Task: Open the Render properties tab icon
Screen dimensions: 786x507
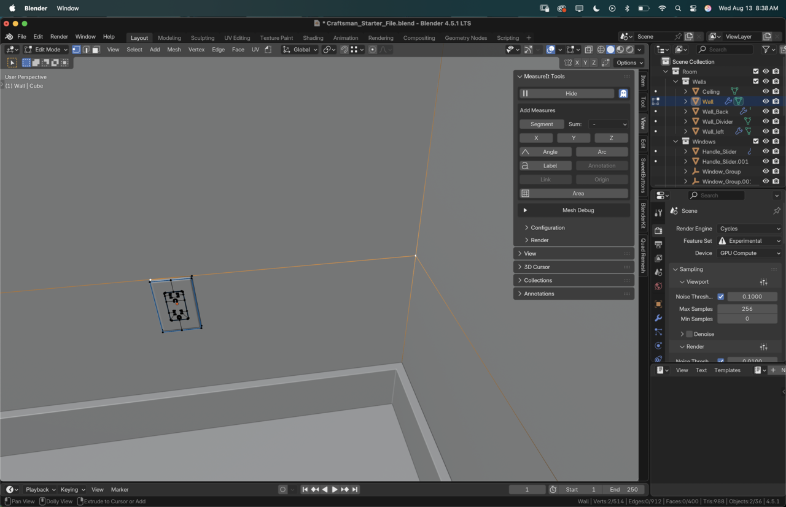Action: pos(658,231)
